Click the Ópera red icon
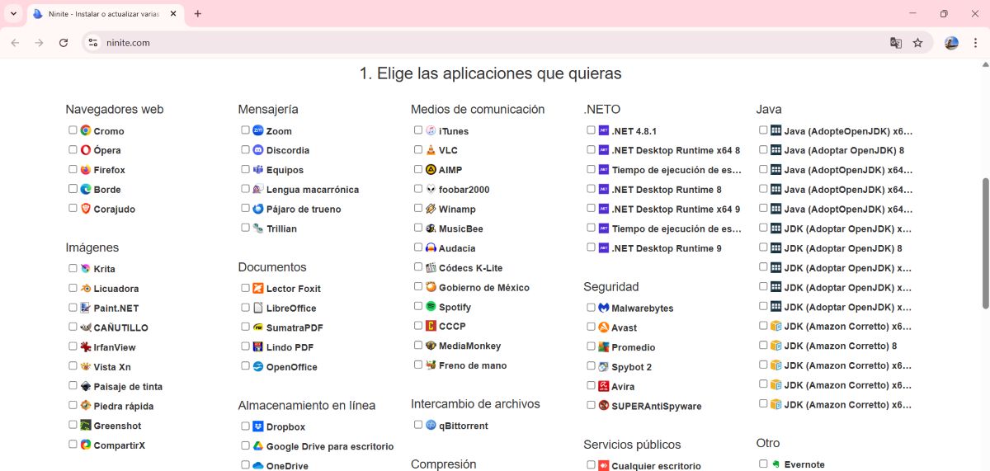Image resolution: width=990 pixels, height=471 pixels. click(x=85, y=150)
